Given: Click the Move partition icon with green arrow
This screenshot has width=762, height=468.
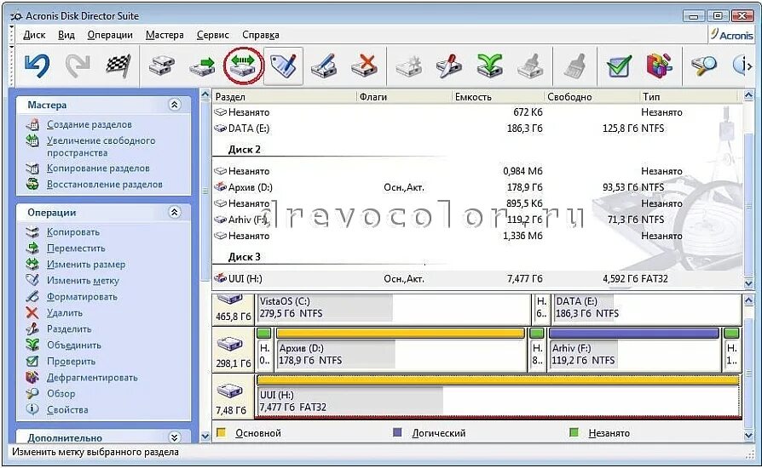Looking at the screenshot, I should 202,66.
